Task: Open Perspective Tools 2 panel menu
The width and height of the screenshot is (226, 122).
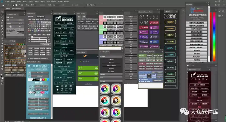Action: click(24, 14)
